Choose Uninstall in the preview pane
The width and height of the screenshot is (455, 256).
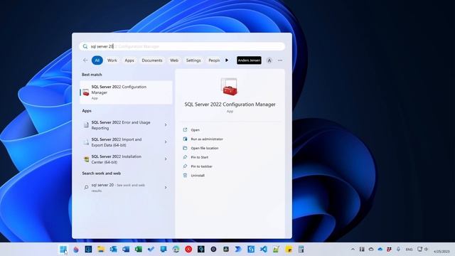(194, 176)
